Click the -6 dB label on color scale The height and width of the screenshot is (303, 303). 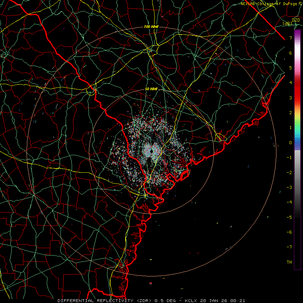point(289,232)
